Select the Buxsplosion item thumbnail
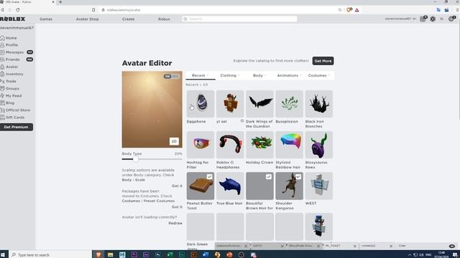460x258 pixels. tap(289, 103)
